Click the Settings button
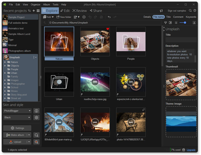This screenshot has width=201, height=155. (17, 128)
